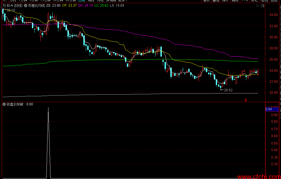Click the 34.00 price axis label
281x179 pixels.
click(x=274, y=15)
